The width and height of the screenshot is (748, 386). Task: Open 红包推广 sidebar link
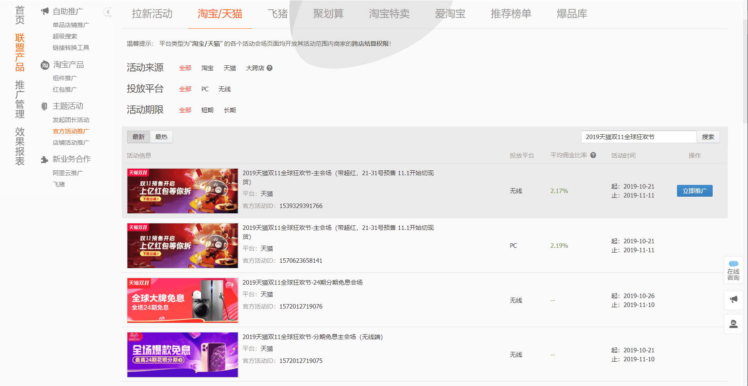pyautogui.click(x=65, y=90)
